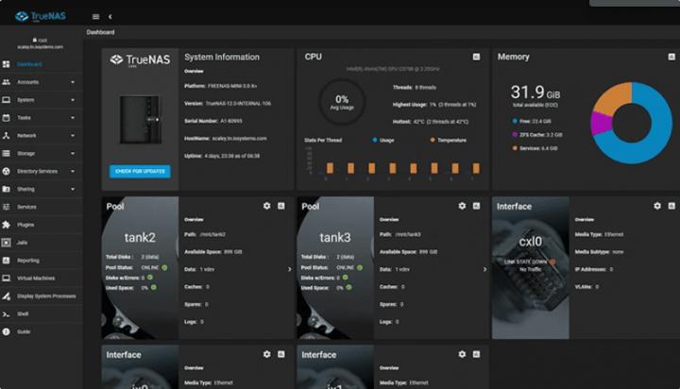
Task: Click the Shell prompt icon
Action: (6, 314)
